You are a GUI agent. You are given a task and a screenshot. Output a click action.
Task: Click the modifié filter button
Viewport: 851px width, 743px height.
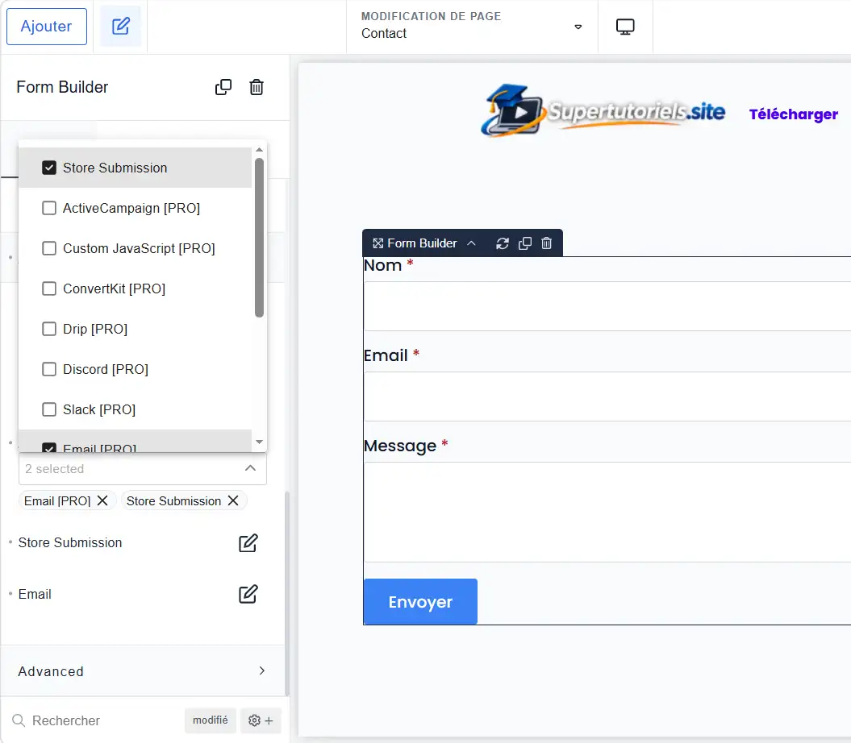coord(210,720)
